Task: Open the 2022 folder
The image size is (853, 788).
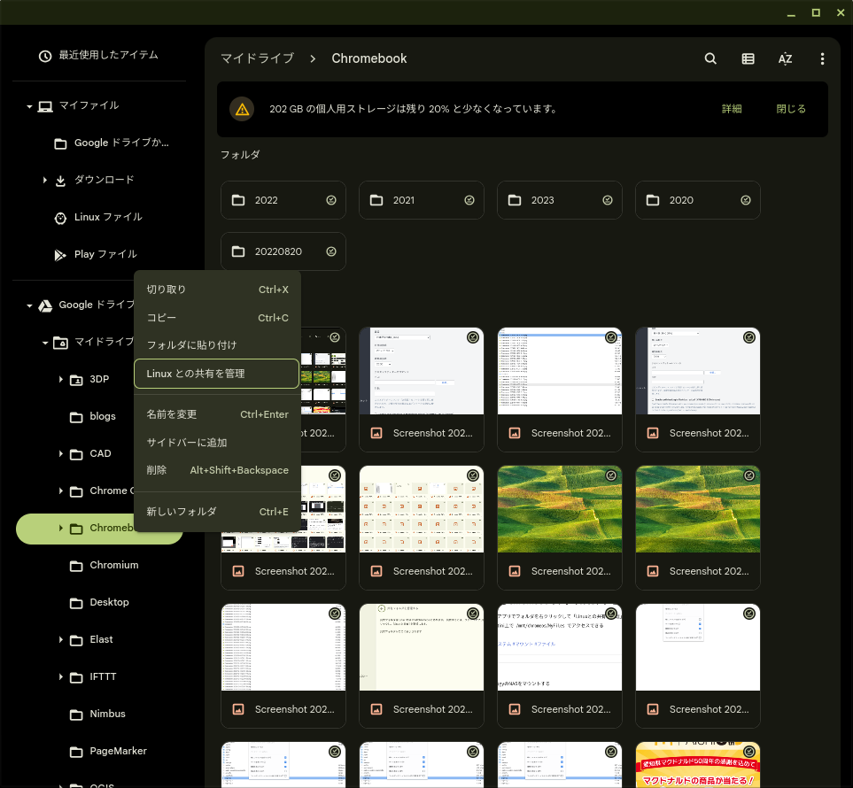Action: pos(283,200)
